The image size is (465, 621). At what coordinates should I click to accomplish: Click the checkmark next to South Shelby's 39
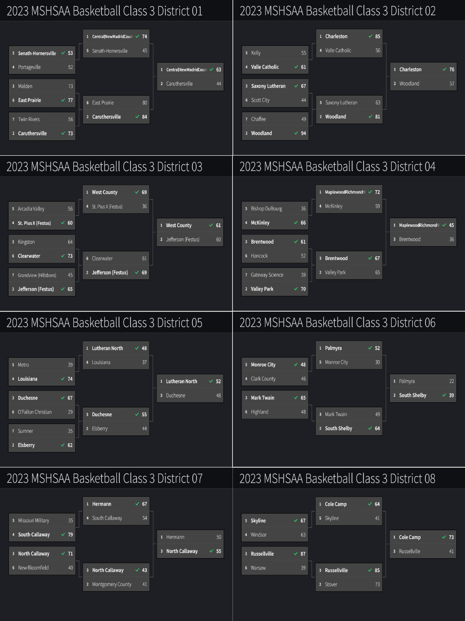[444, 395]
